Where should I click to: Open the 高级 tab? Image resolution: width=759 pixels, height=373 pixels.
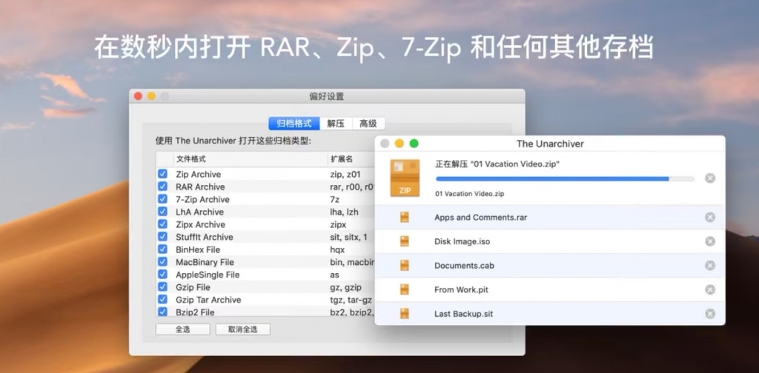click(368, 124)
